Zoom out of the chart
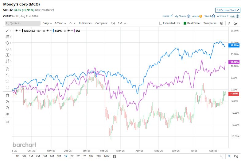241x161 pixels. pyautogui.click(x=7, y=108)
